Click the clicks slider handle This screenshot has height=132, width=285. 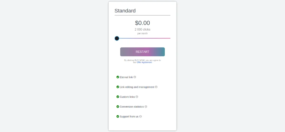tap(117, 38)
